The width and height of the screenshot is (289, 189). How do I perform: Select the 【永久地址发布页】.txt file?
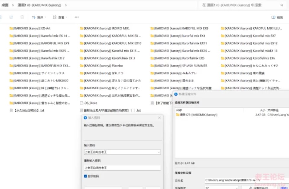27,110
